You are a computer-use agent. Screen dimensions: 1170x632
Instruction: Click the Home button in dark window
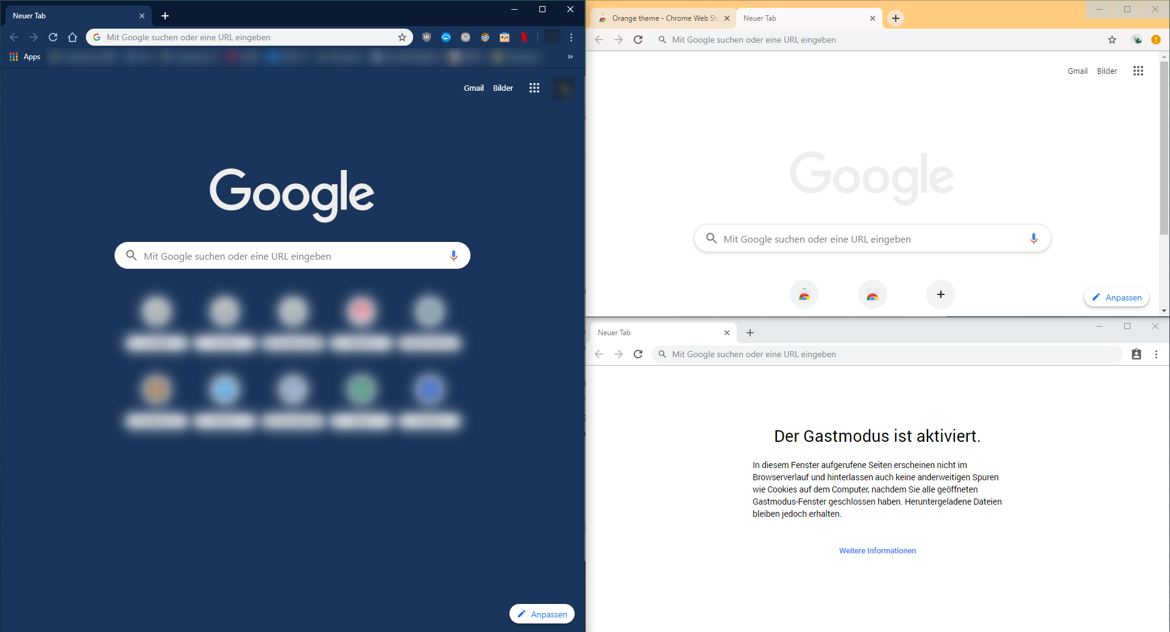pyautogui.click(x=73, y=37)
